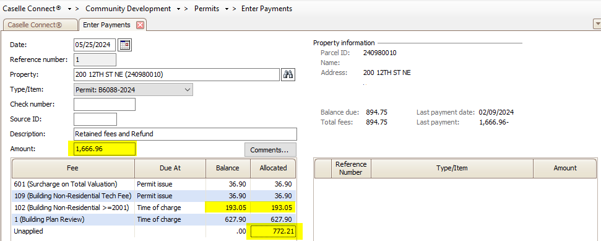Image resolution: width=601 pixels, height=241 pixels.
Task: Select the Source ID field
Action: tap(95, 119)
